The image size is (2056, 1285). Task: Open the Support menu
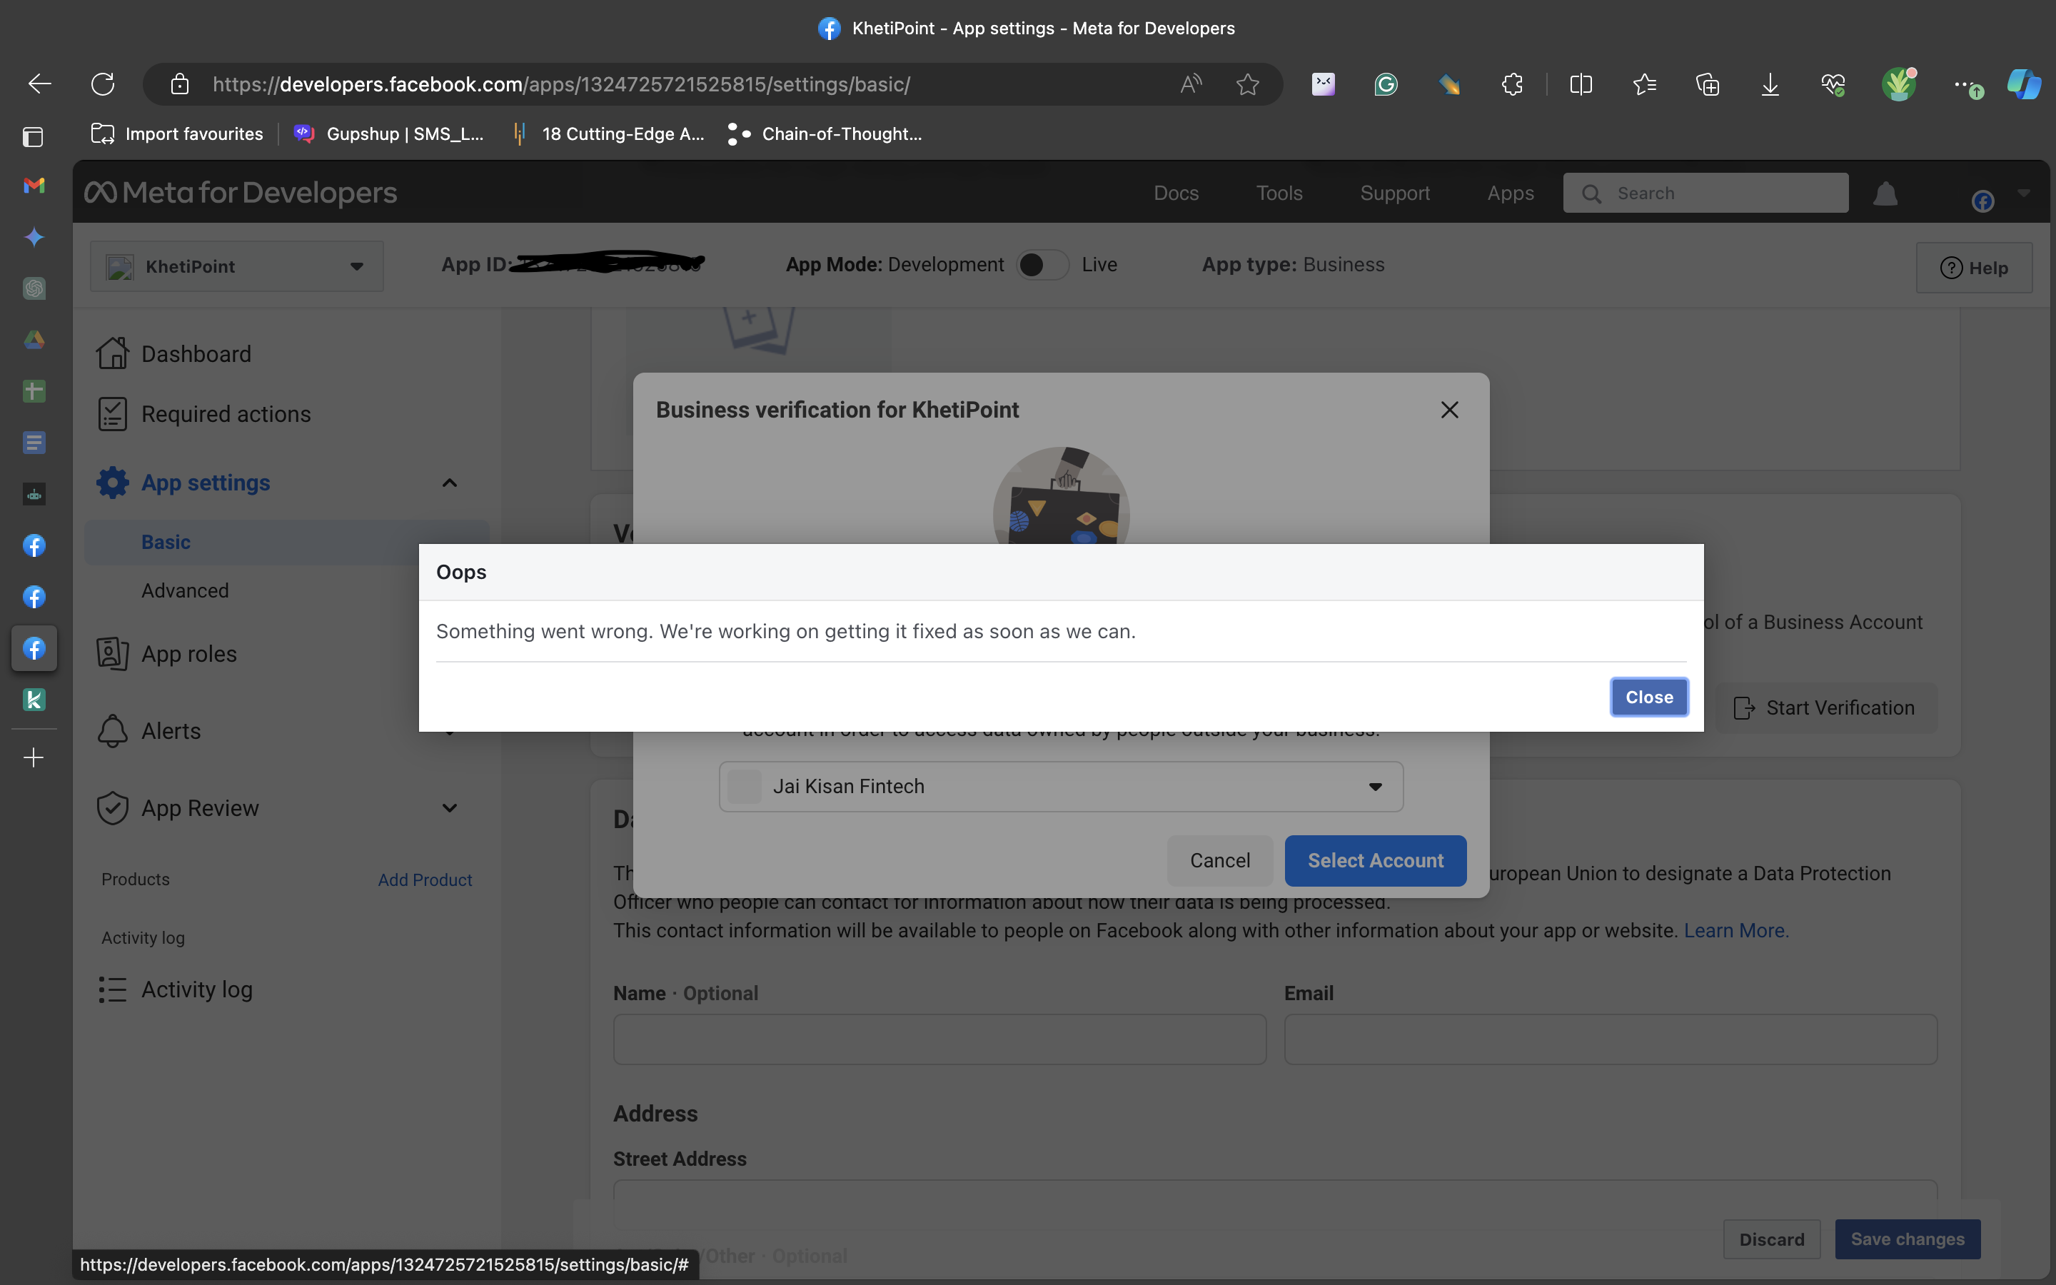(x=1394, y=193)
